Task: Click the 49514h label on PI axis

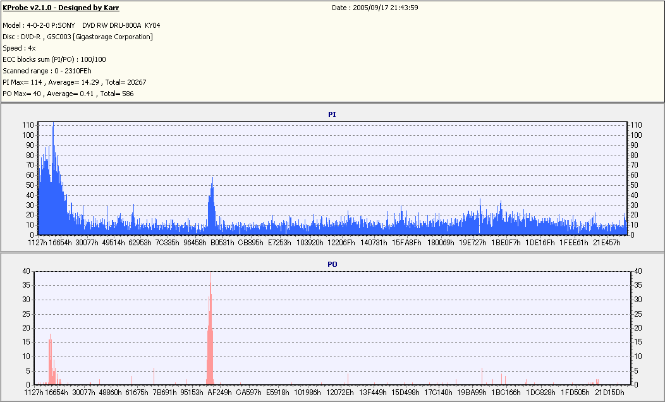Action: pyautogui.click(x=114, y=243)
